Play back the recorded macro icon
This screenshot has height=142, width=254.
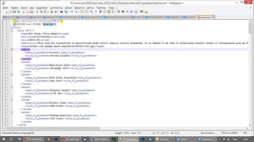[x=127, y=12]
